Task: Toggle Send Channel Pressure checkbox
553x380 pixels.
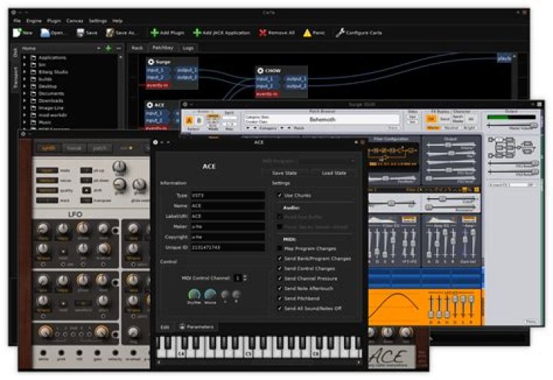Action: 280,279
